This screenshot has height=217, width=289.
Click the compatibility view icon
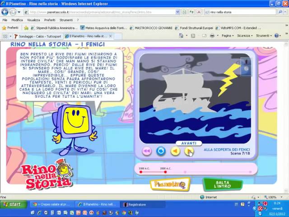pos(184,12)
